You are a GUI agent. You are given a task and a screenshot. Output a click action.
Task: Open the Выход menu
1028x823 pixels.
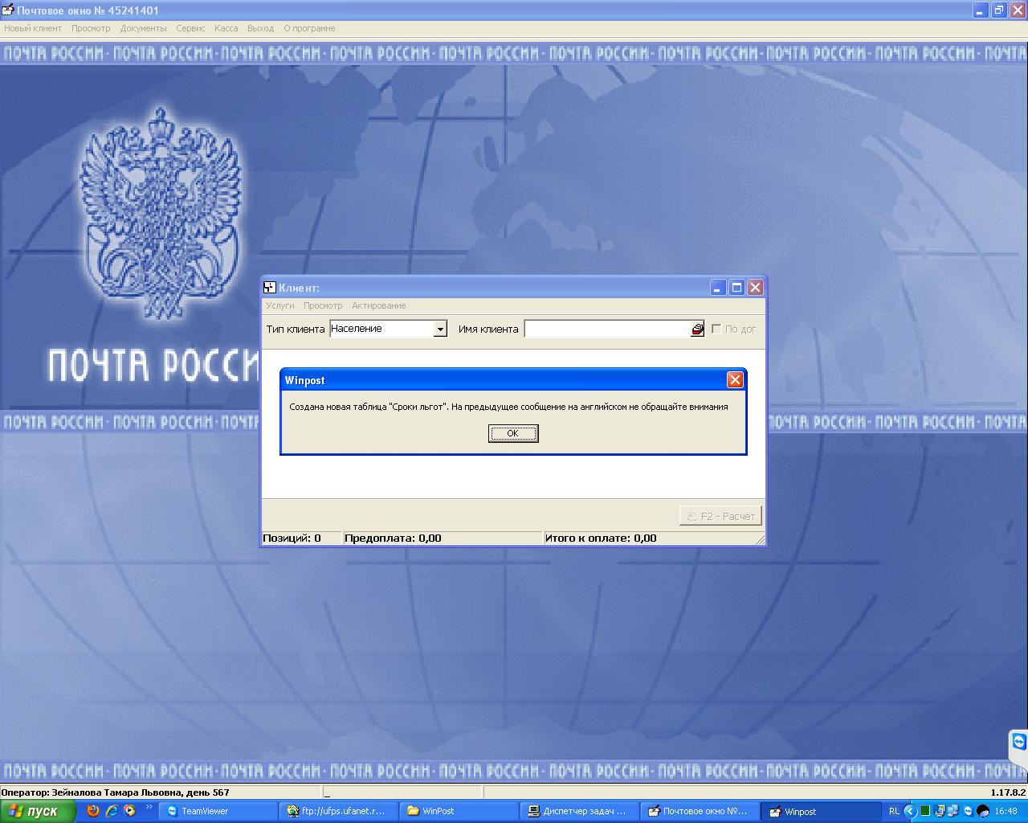261,28
